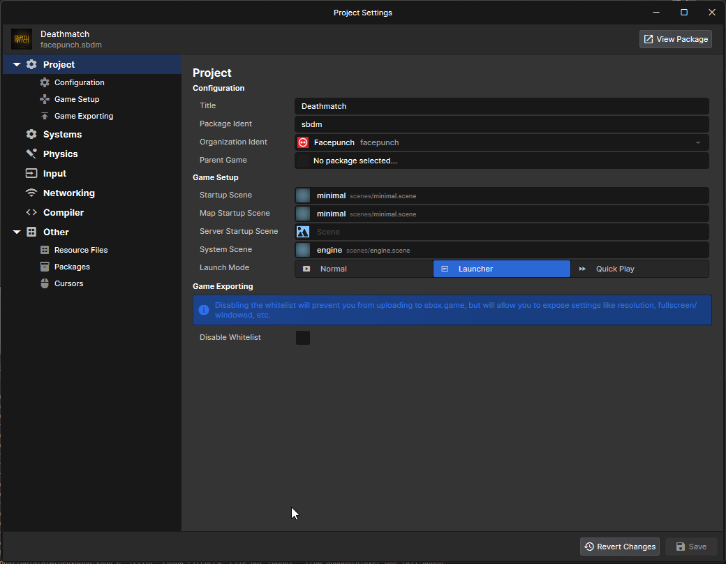Viewport: 726px width, 564px height.
Task: Click the Cursors mouse icon
Action: click(45, 283)
